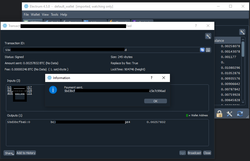The width and height of the screenshot is (250, 161).
Task: Click the Balance column header in the main window
Action: click(x=228, y=40)
